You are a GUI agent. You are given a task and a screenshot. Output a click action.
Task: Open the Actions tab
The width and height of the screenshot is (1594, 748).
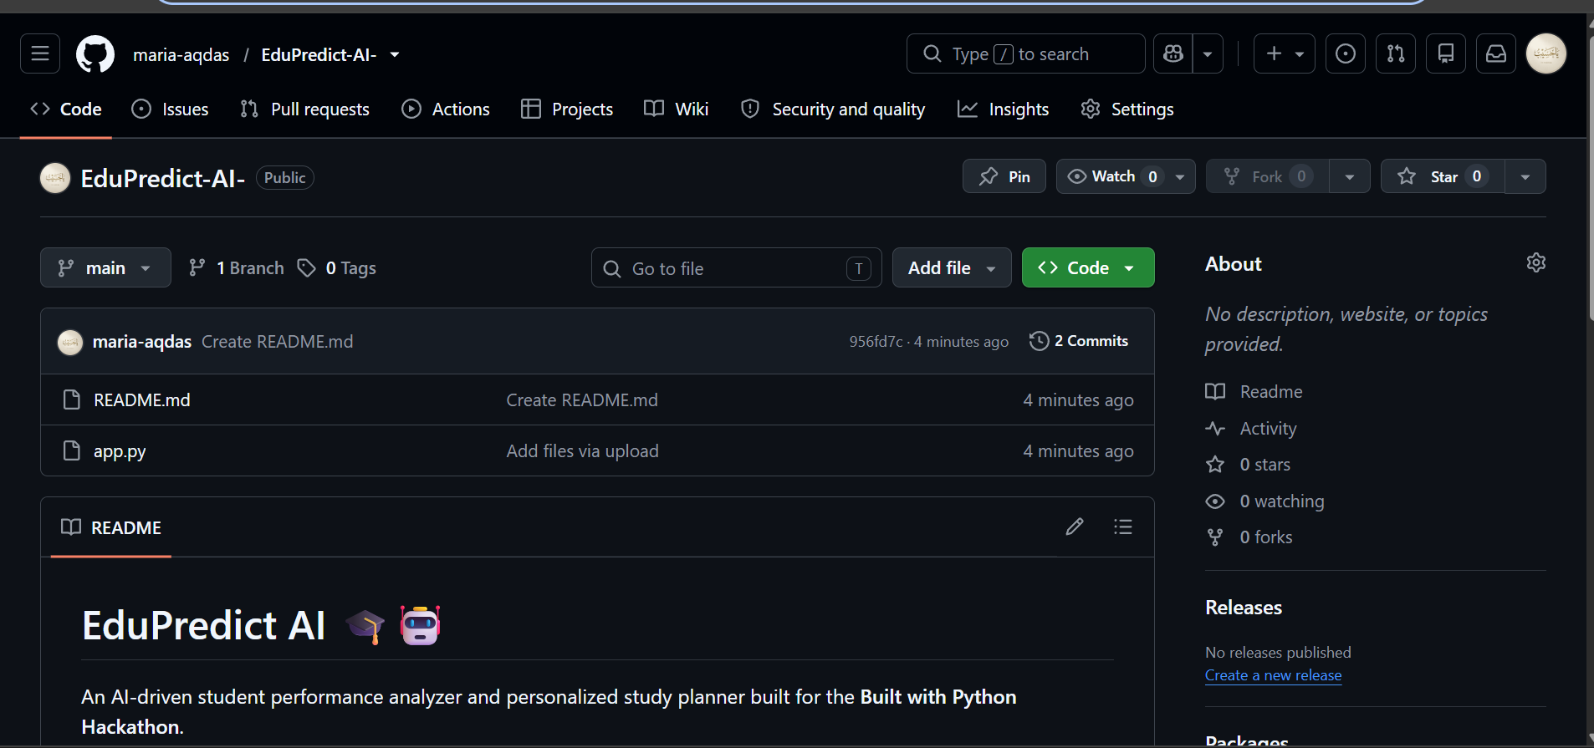446,109
